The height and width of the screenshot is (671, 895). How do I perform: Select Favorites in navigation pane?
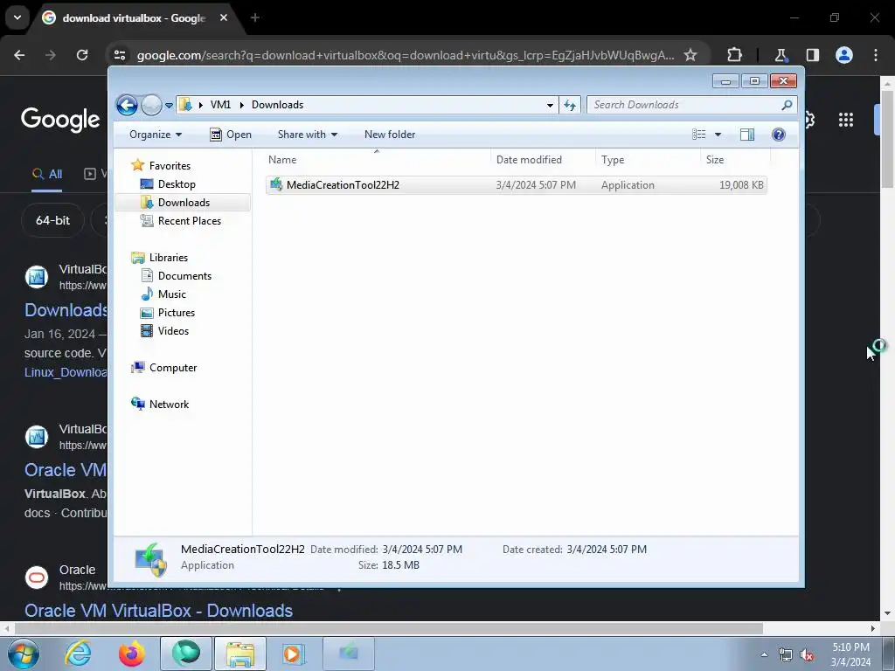point(170,165)
